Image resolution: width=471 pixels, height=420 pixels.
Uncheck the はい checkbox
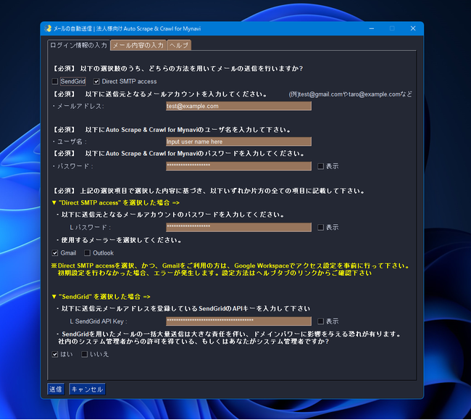tap(55, 354)
